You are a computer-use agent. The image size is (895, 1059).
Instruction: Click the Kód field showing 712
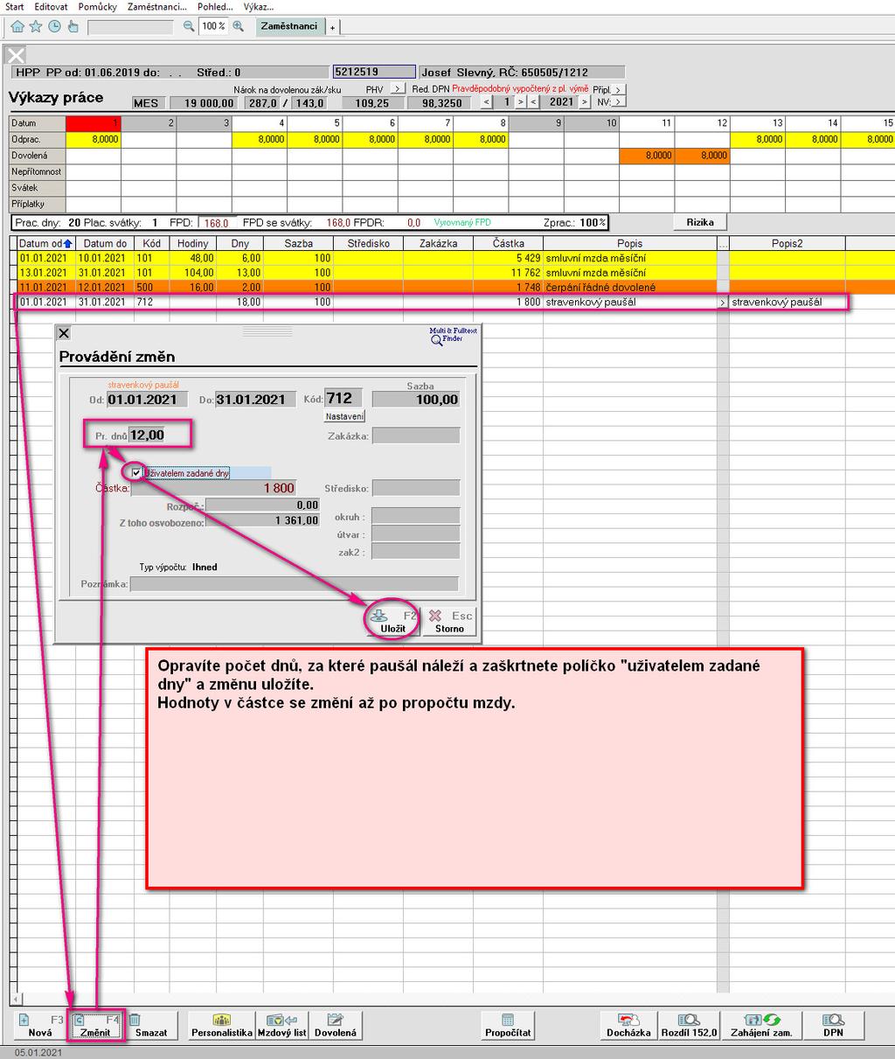tap(343, 399)
